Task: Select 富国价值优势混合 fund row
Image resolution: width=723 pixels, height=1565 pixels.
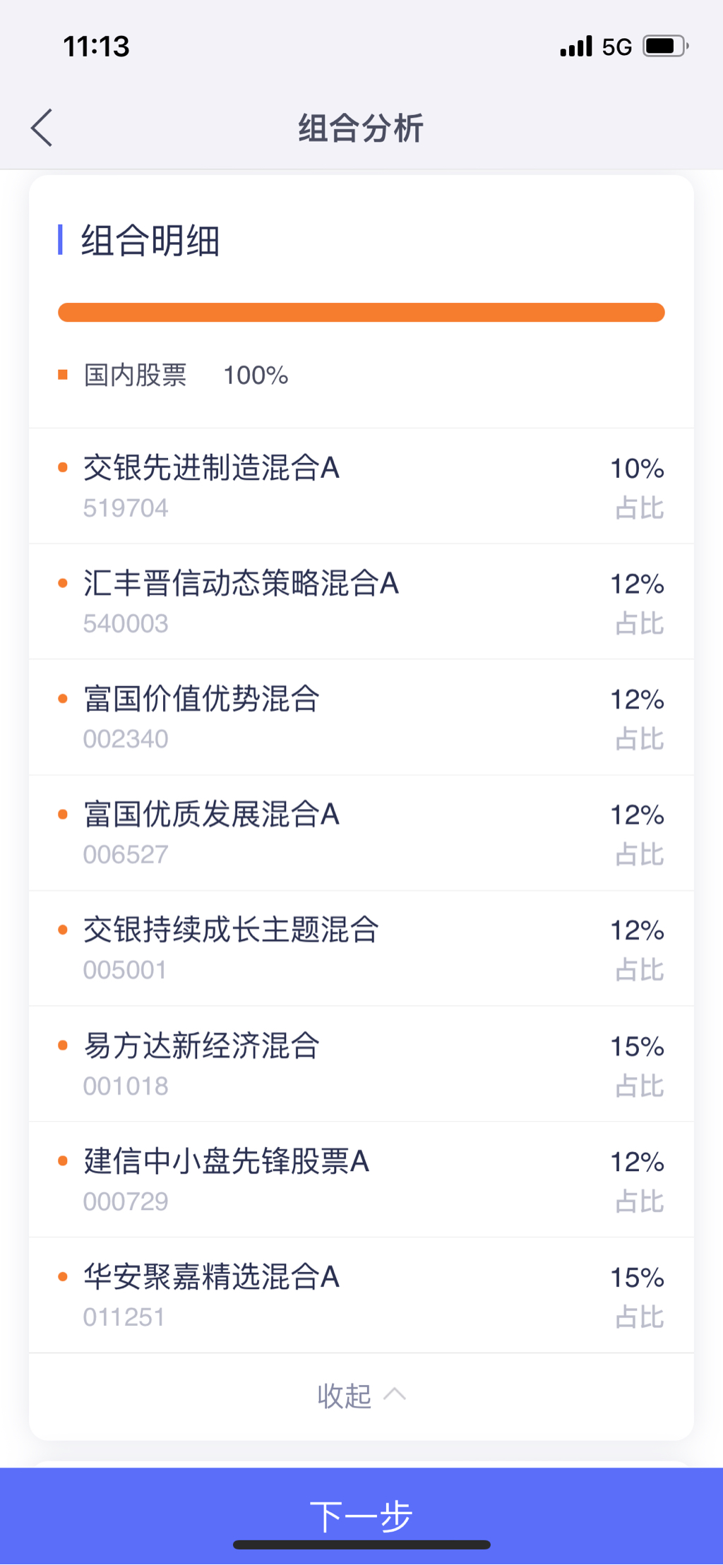Action: (x=201, y=700)
